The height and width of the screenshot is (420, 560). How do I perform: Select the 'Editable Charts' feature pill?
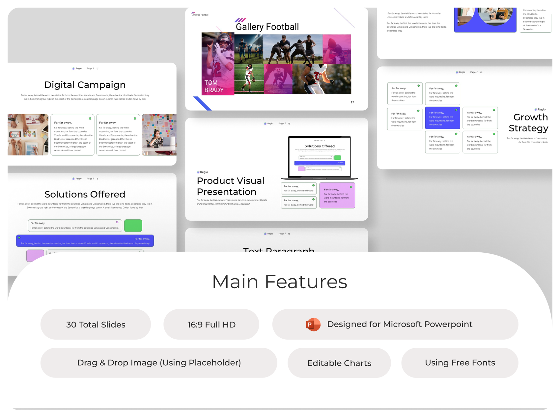(339, 363)
